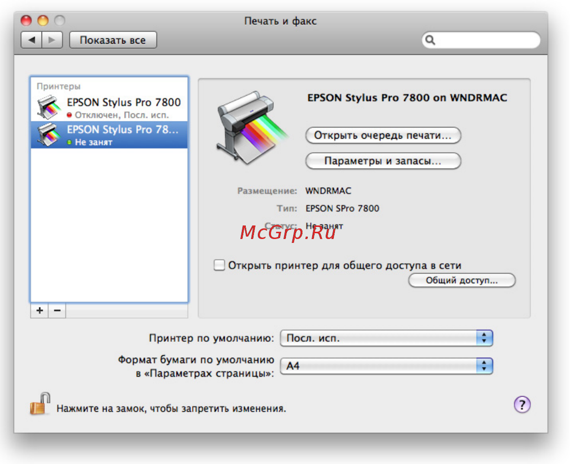Select the offline EPSON Stylus Pro 7800 printer
The width and height of the screenshot is (570, 464).
(109, 108)
